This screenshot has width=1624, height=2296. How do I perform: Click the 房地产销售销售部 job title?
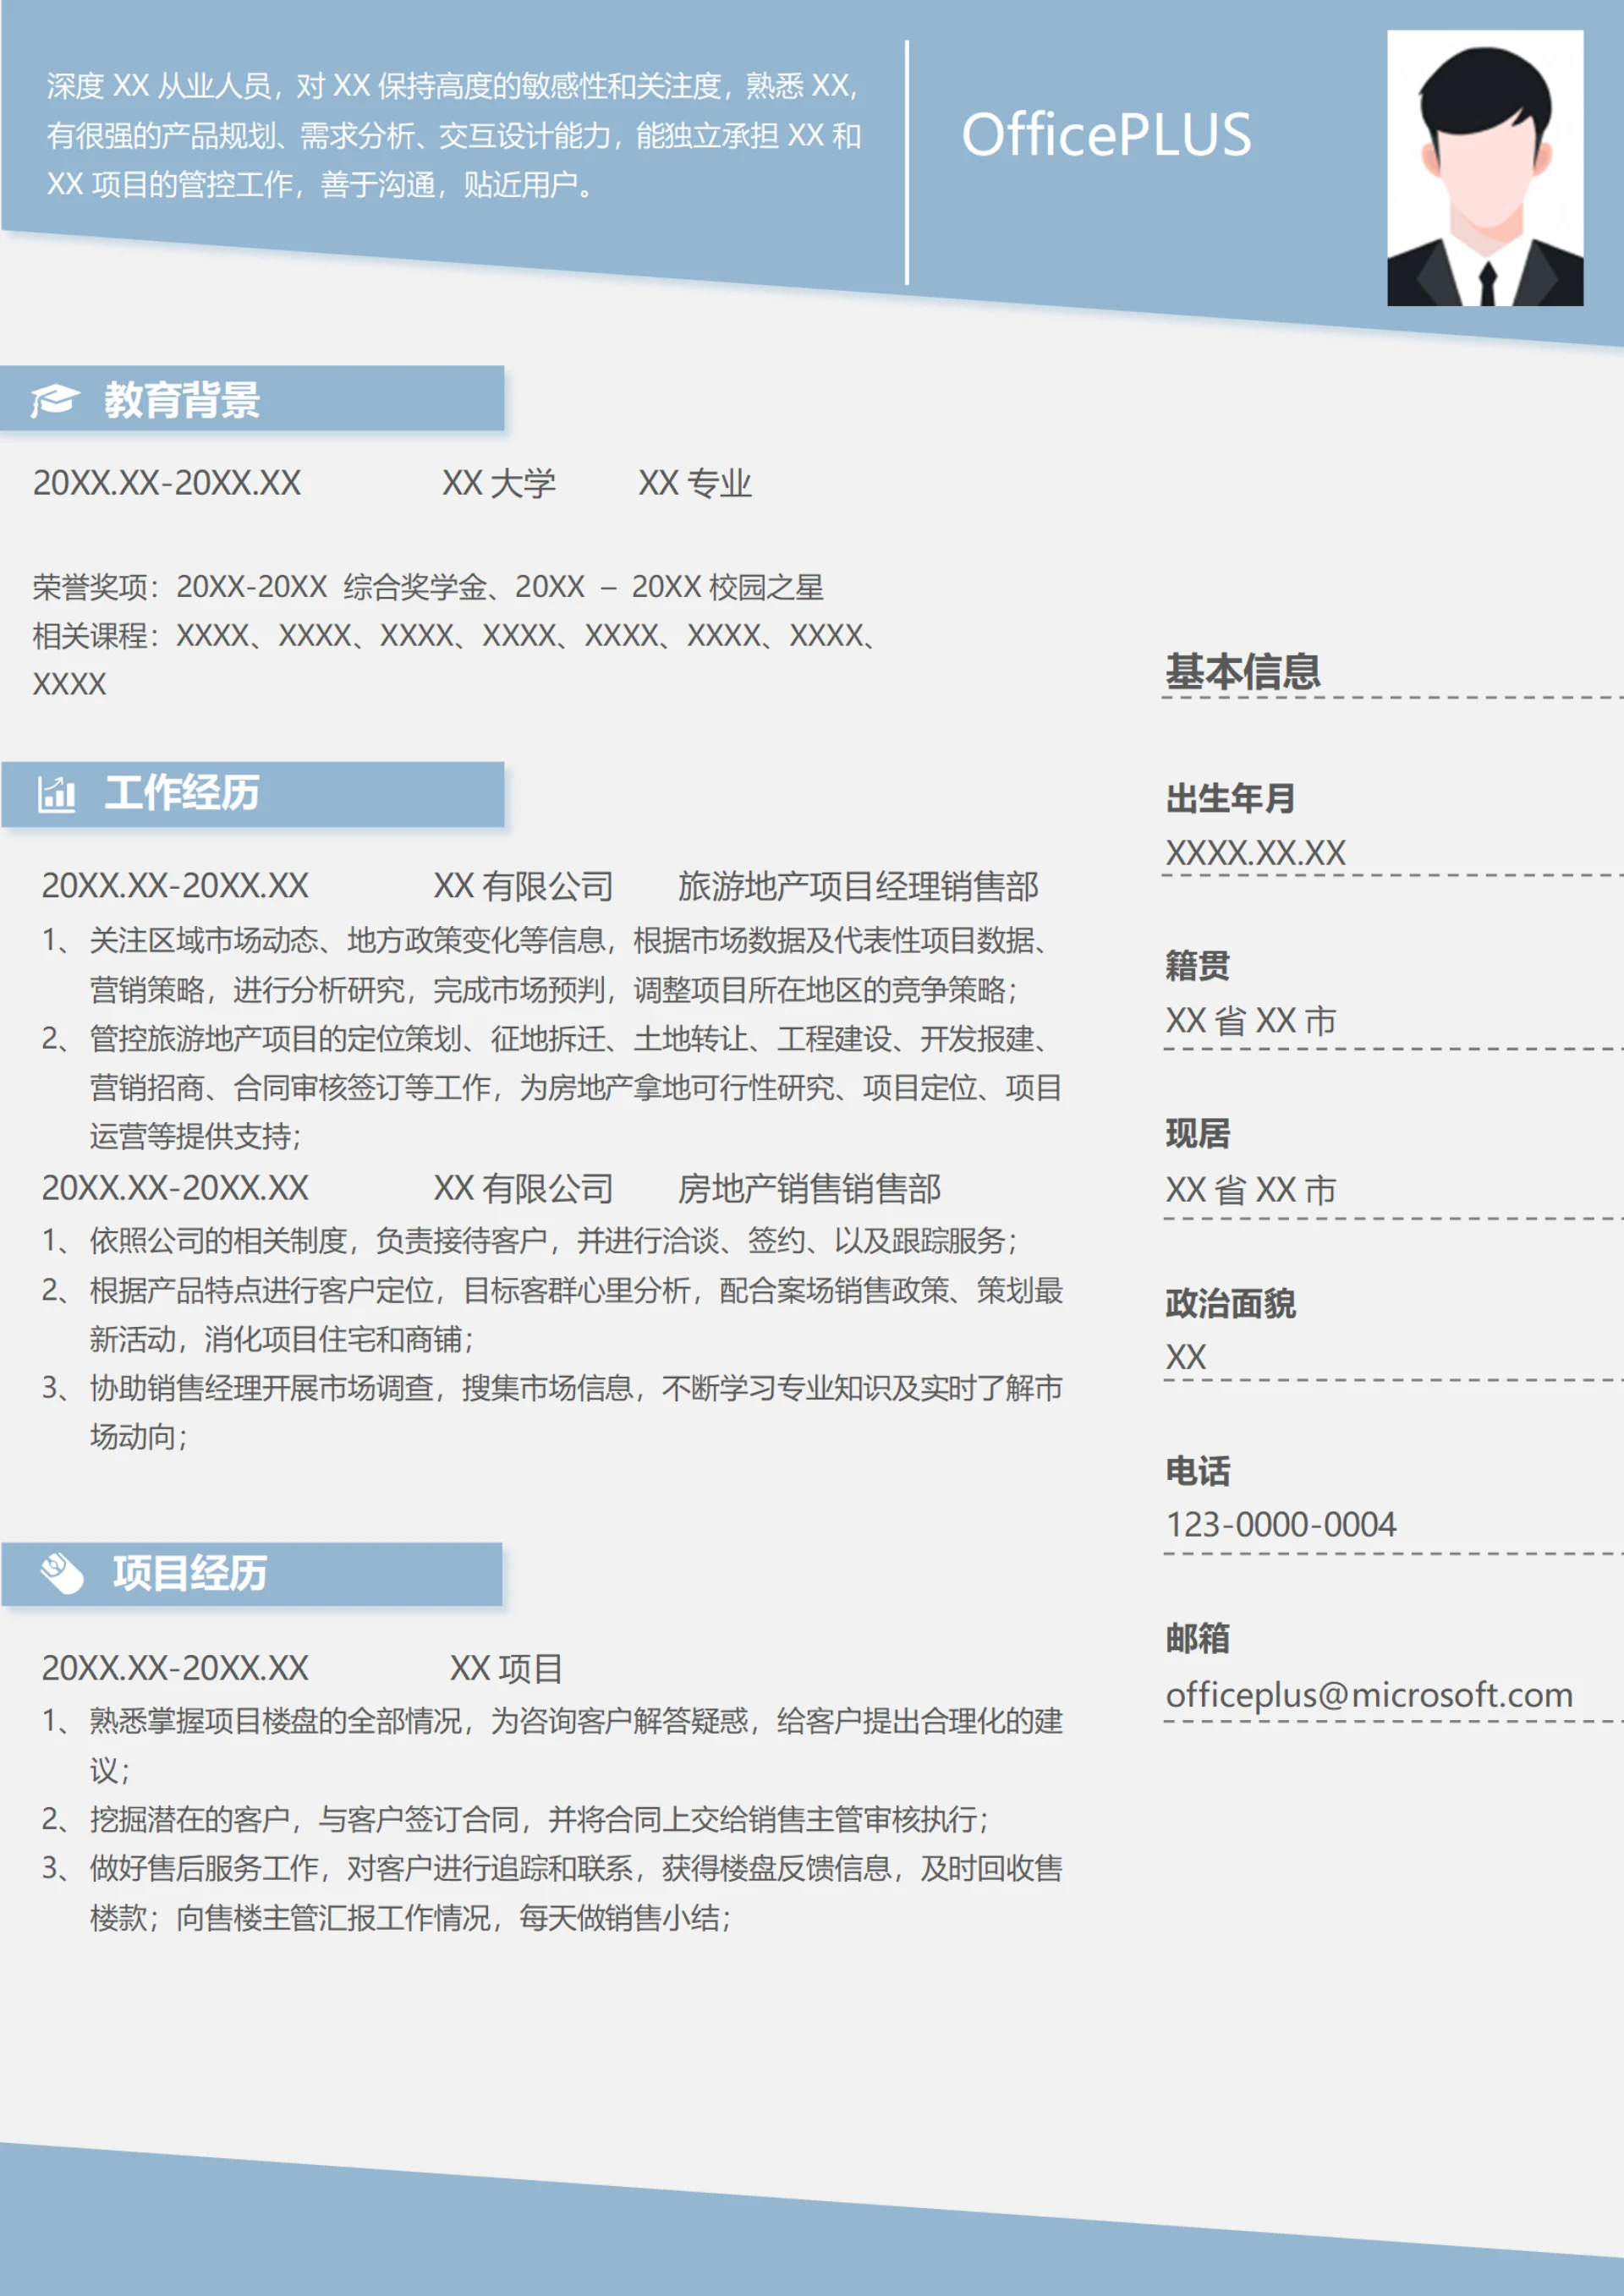(x=809, y=1188)
